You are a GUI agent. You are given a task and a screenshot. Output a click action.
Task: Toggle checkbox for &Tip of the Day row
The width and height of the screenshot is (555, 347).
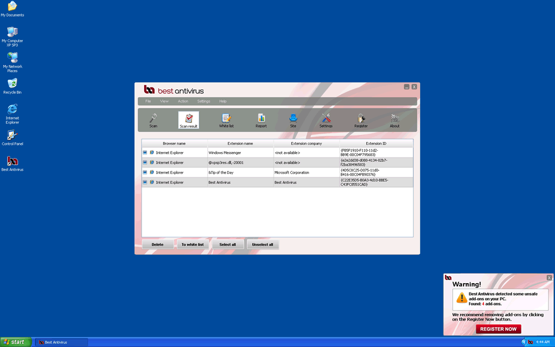(145, 172)
